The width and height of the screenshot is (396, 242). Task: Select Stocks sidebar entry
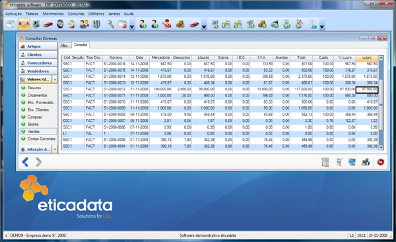pos(33,124)
